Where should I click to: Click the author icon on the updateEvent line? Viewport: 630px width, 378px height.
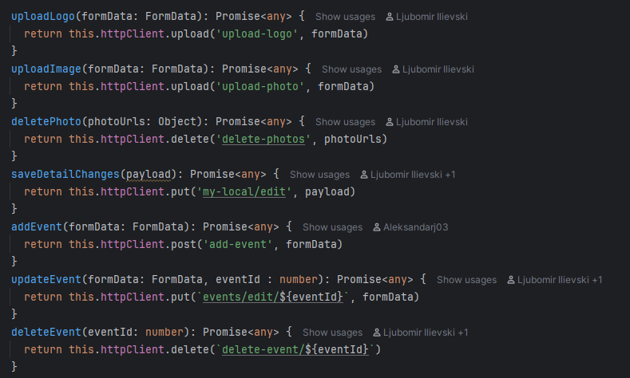[511, 280]
